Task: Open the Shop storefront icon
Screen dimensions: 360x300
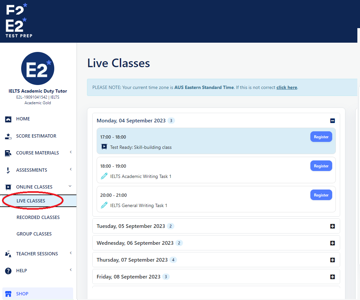Action: (8, 293)
